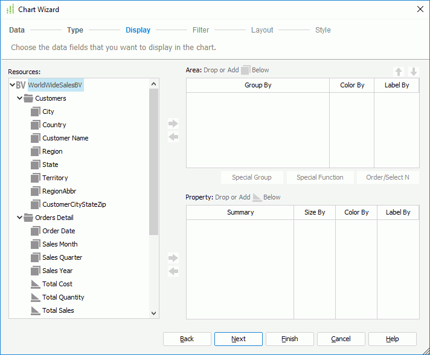Select the Sales Year tree label

(57, 271)
